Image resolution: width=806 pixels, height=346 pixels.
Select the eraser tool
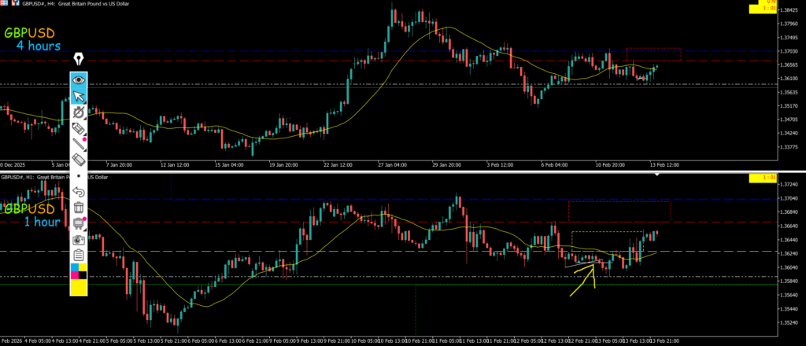pos(79,160)
